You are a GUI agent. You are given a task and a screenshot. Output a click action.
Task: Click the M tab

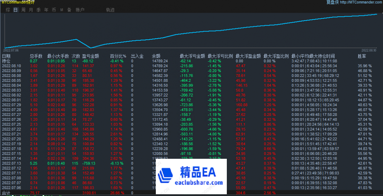point(61,10)
